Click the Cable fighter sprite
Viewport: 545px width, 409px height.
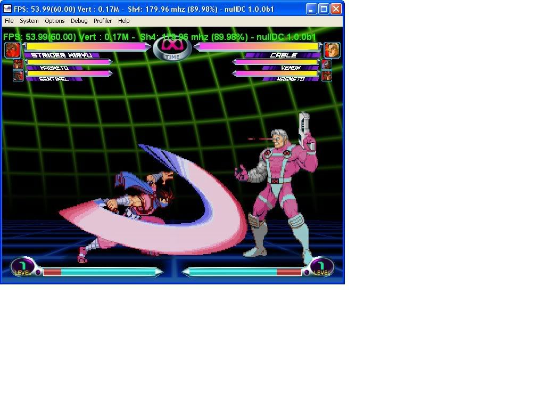tap(278, 188)
